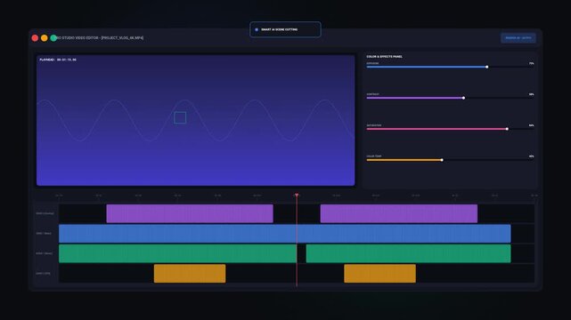Click the blue render button at top right
Screen dimensions: 571x320
tap(518, 37)
